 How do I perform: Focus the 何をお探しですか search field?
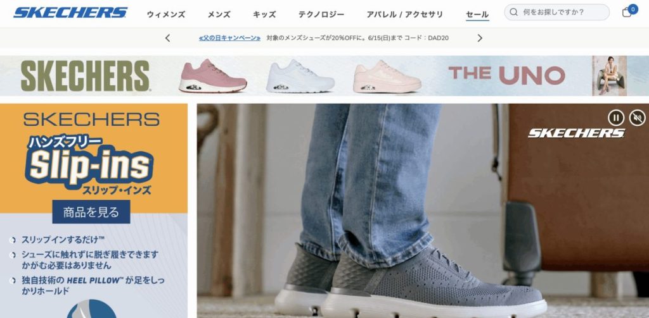[x=556, y=12]
